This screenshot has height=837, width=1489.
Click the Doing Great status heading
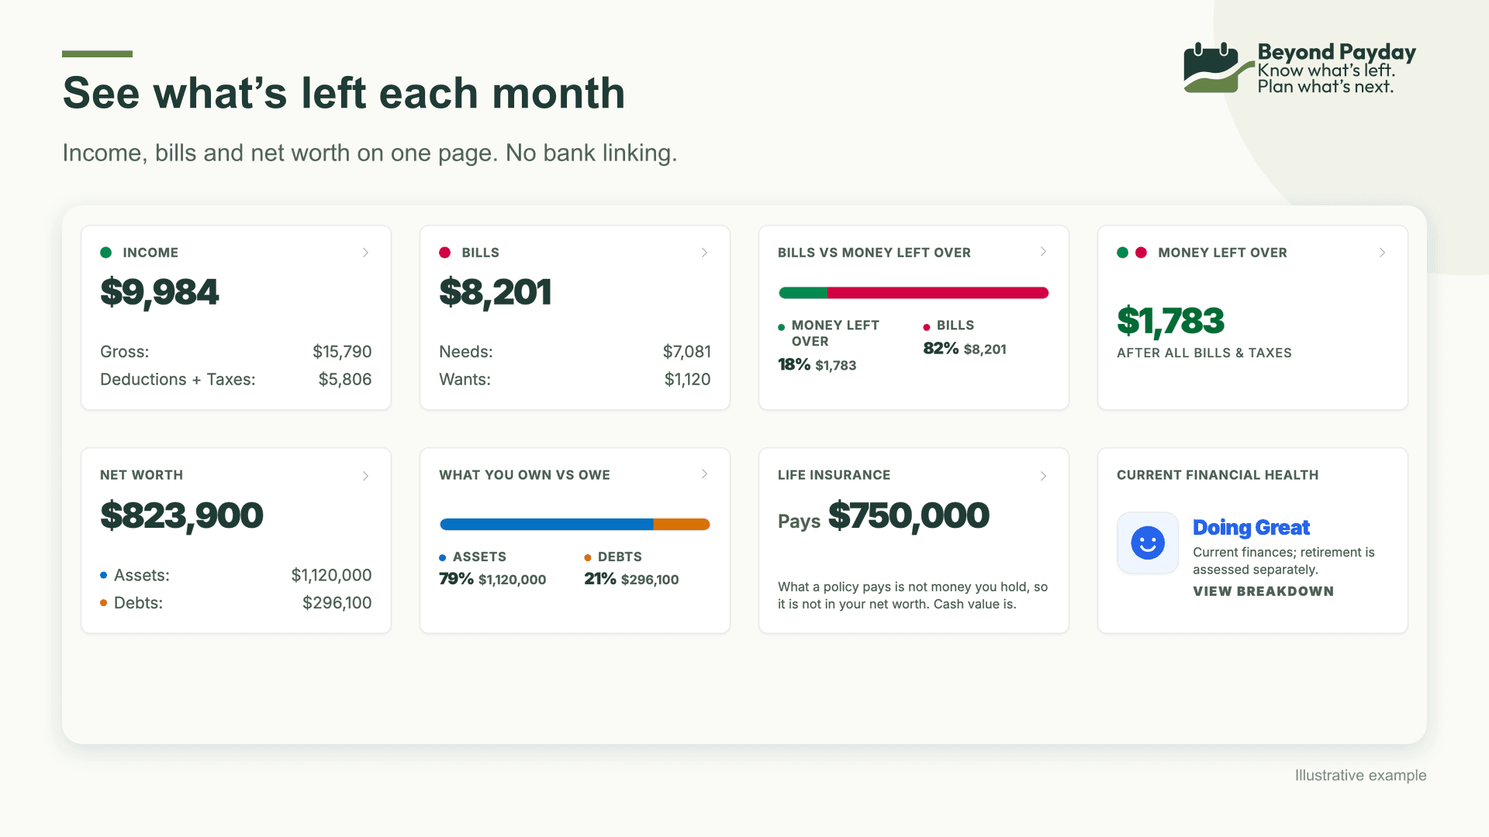click(x=1251, y=528)
